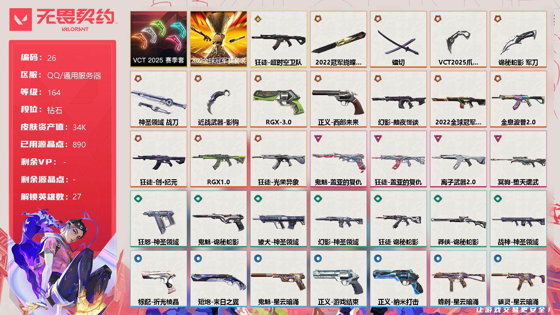
Task: Click the 正义-西部未来 revolver skin
Action: [x=338, y=99]
